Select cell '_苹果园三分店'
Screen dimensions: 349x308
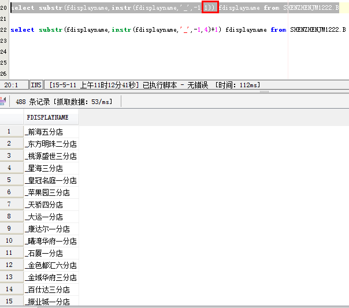(x=51, y=192)
